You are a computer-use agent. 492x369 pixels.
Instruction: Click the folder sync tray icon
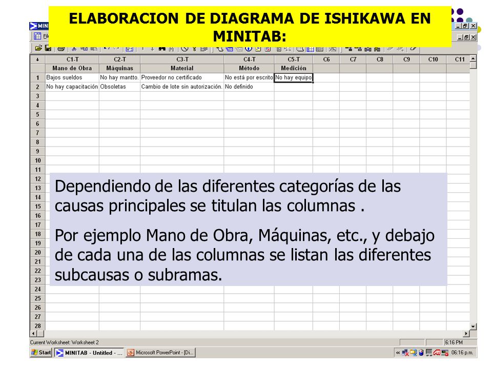pos(413,353)
